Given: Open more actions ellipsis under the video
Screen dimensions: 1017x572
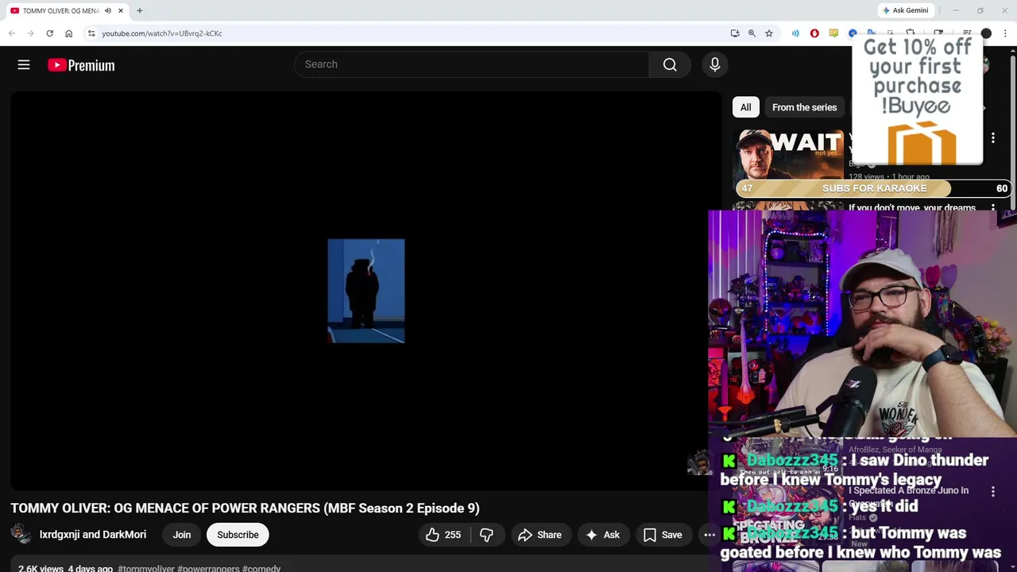Looking at the screenshot, I should pyautogui.click(x=710, y=535).
